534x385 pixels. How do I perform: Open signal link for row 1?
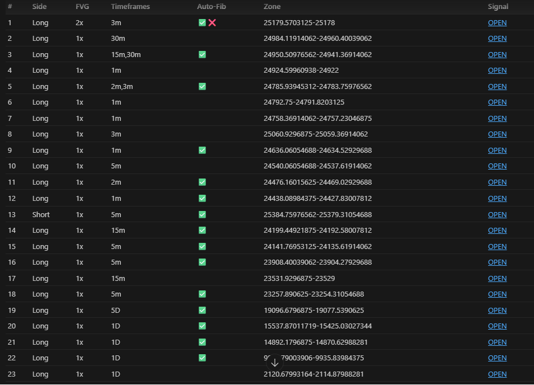497,23
